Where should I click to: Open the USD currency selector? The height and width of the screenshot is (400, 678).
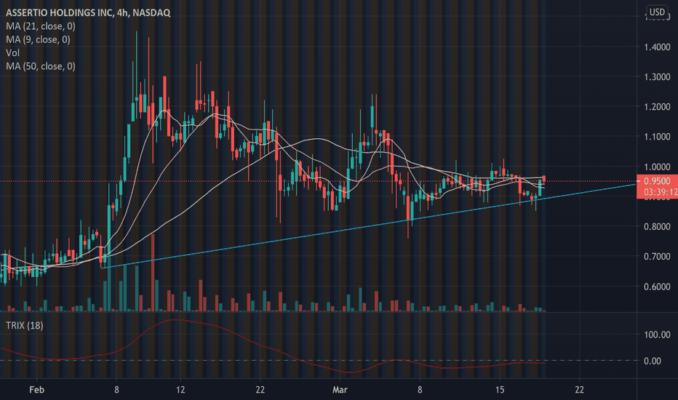click(657, 12)
